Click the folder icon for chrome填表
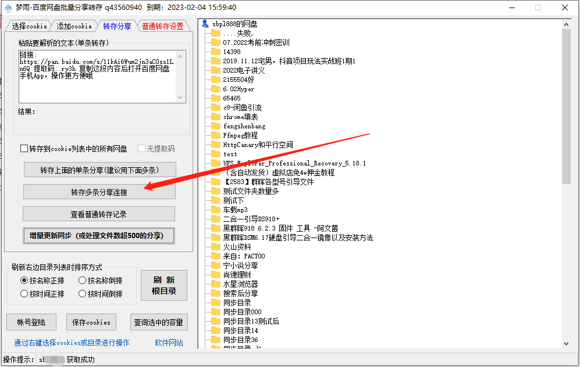The width and height of the screenshot is (580, 367). (x=216, y=117)
